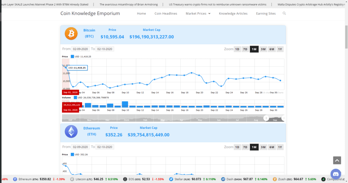Click the page vertical scrollbar thumb

pyautogui.click(x=346, y=37)
